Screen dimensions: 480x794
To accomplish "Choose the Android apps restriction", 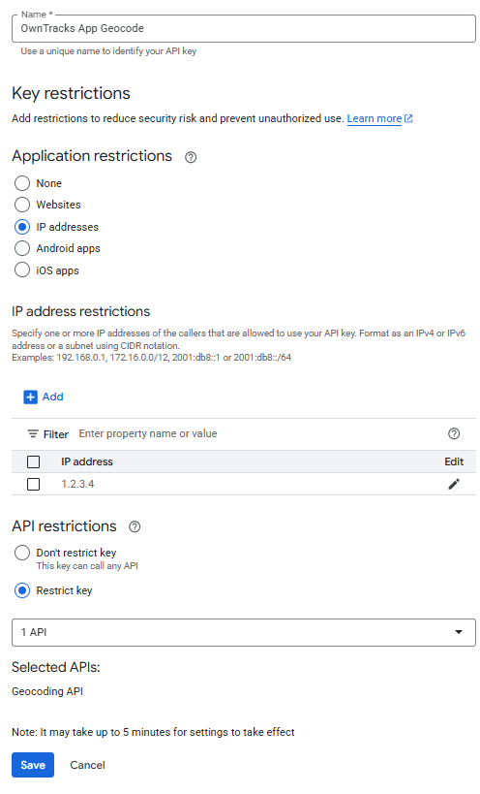I will click(x=22, y=248).
